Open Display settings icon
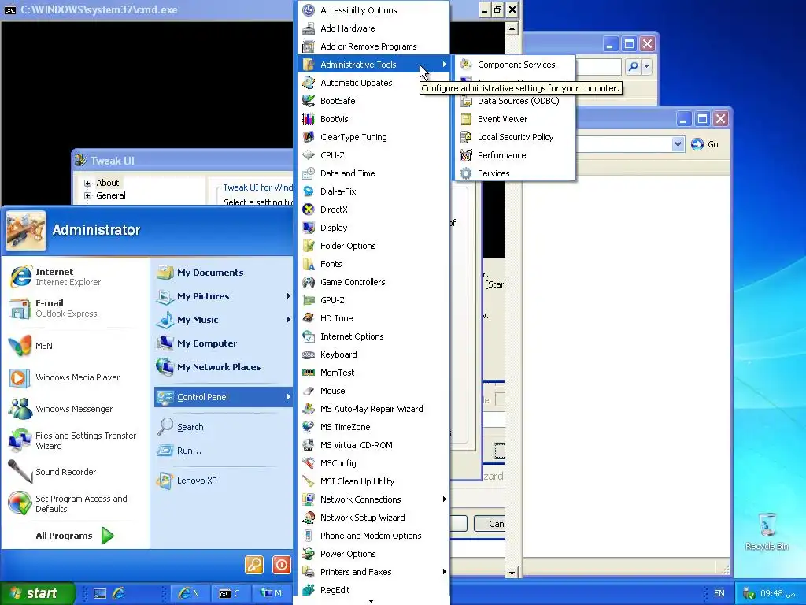Viewport: 806px width, 605px height. (x=309, y=228)
